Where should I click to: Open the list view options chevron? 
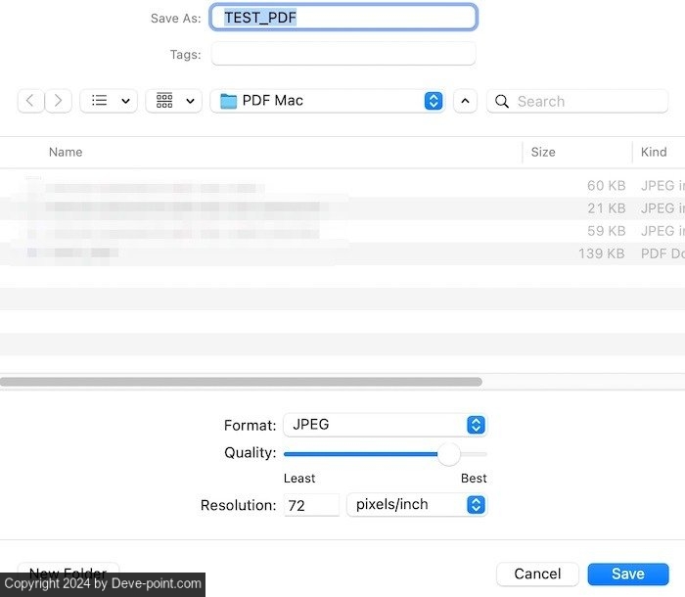pos(125,101)
